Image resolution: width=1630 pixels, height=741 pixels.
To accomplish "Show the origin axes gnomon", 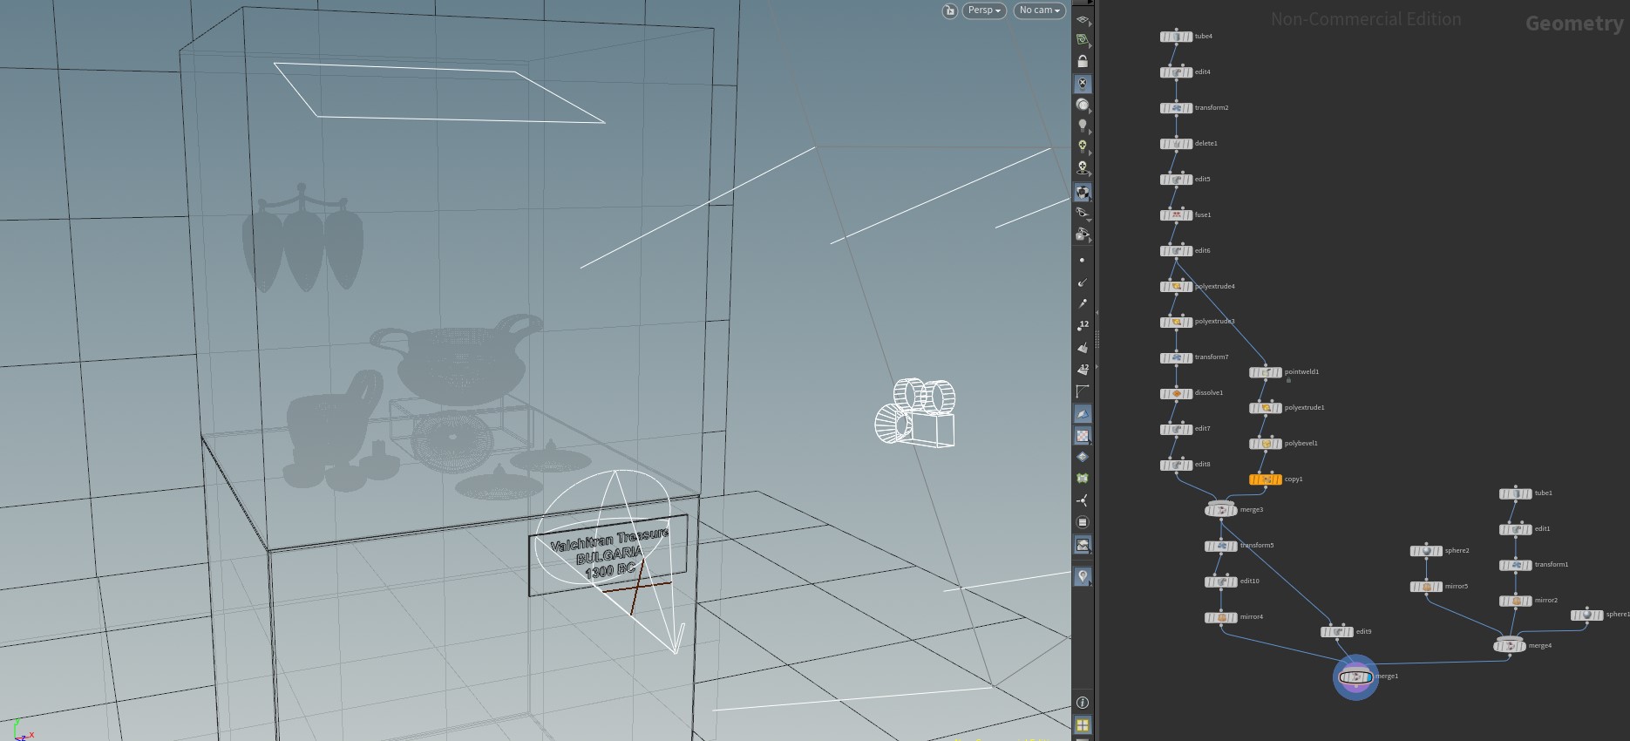I will point(1083,500).
